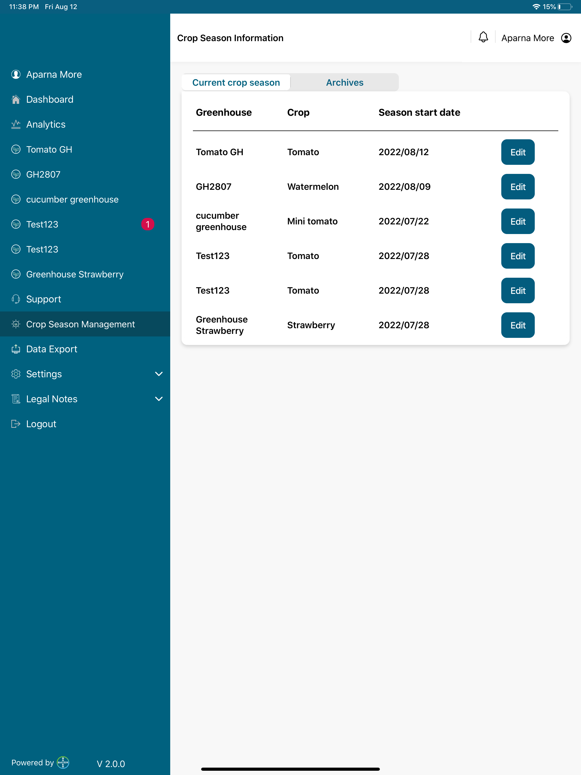
Task: Tap the Greenhouse column header
Action: point(224,112)
